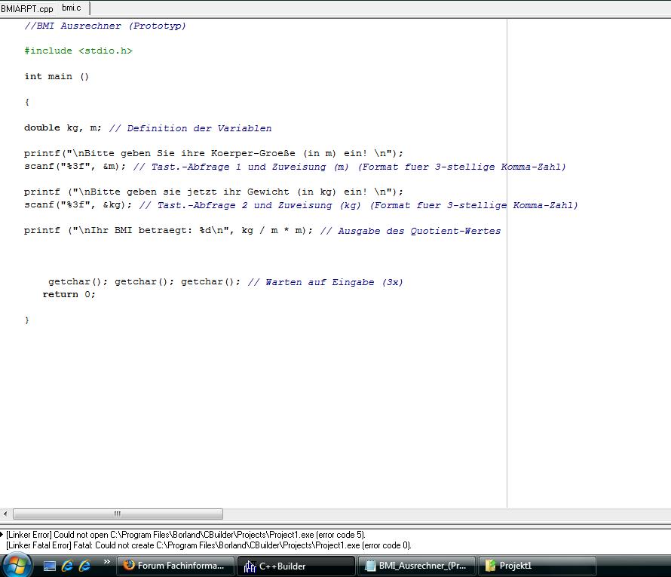The image size is (671, 577).
Task: Place cursor on the return 0; line
Action: 69,294
